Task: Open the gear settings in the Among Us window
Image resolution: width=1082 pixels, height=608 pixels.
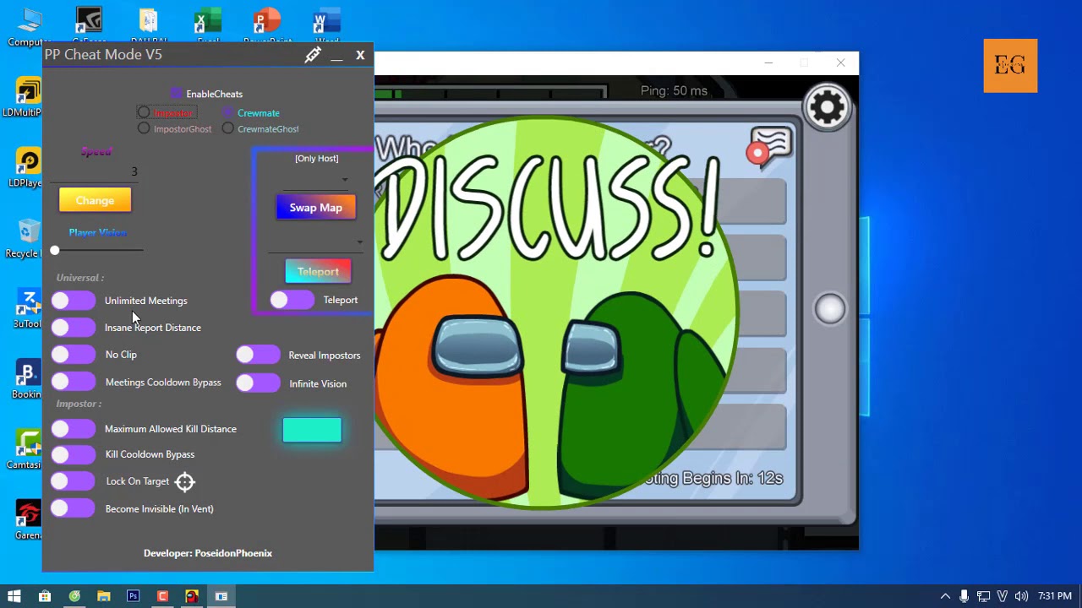Action: click(827, 106)
